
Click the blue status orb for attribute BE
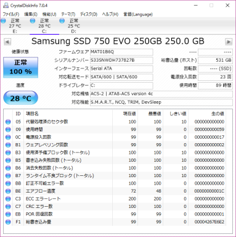click(x=8, y=191)
